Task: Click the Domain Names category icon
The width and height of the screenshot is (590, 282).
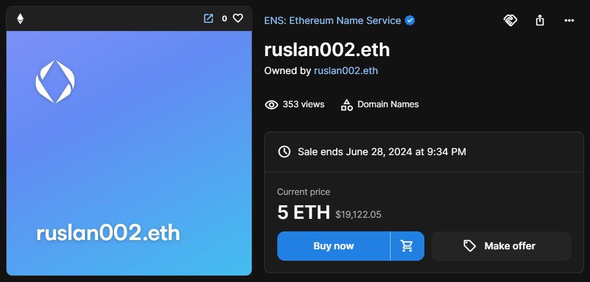Action: click(x=346, y=105)
